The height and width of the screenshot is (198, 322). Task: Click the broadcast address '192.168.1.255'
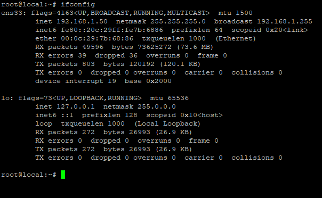pos(285,21)
